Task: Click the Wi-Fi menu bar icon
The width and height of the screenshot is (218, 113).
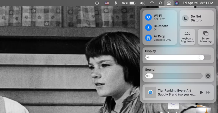Action: (152, 3)
